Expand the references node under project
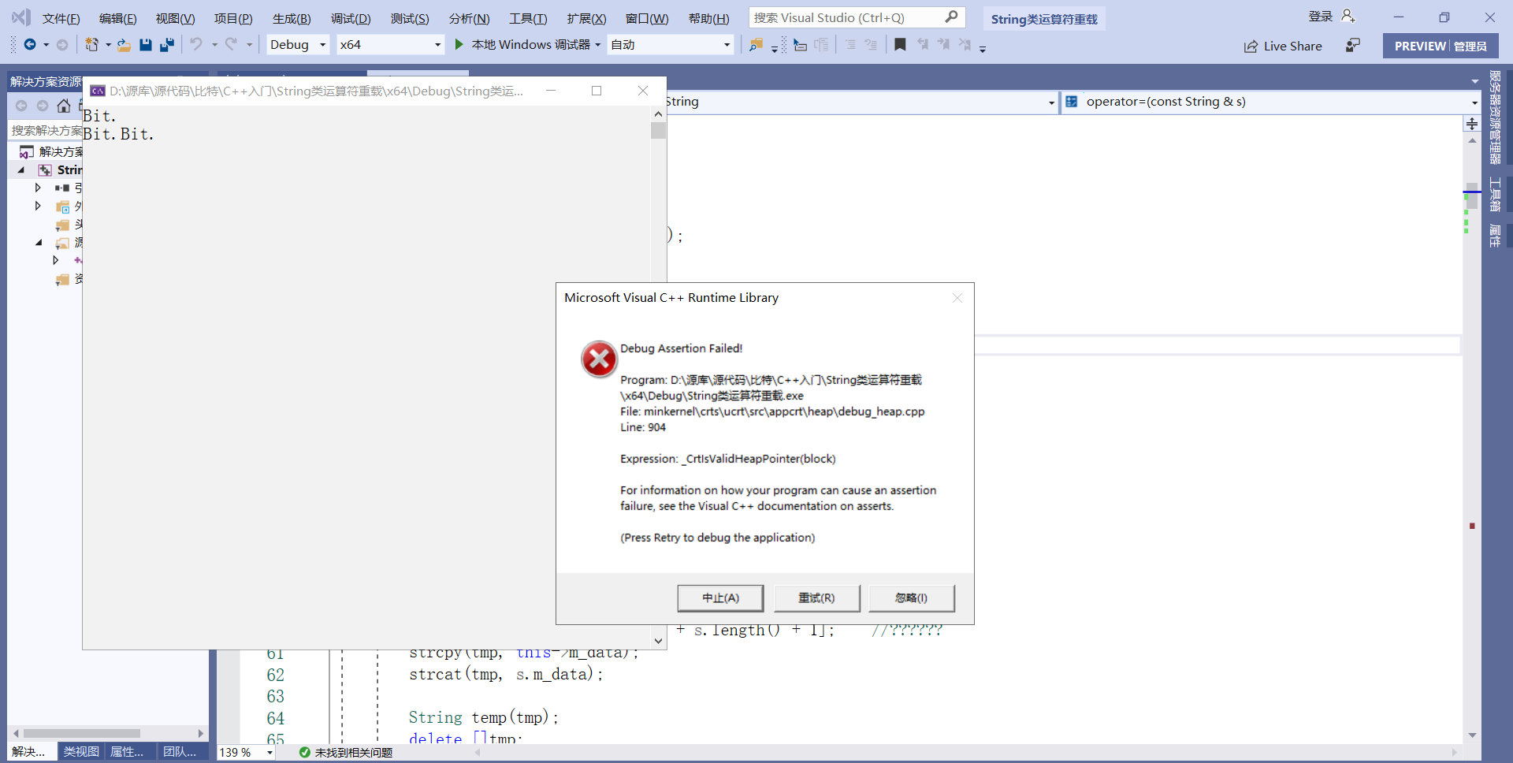This screenshot has height=763, width=1513. point(38,188)
